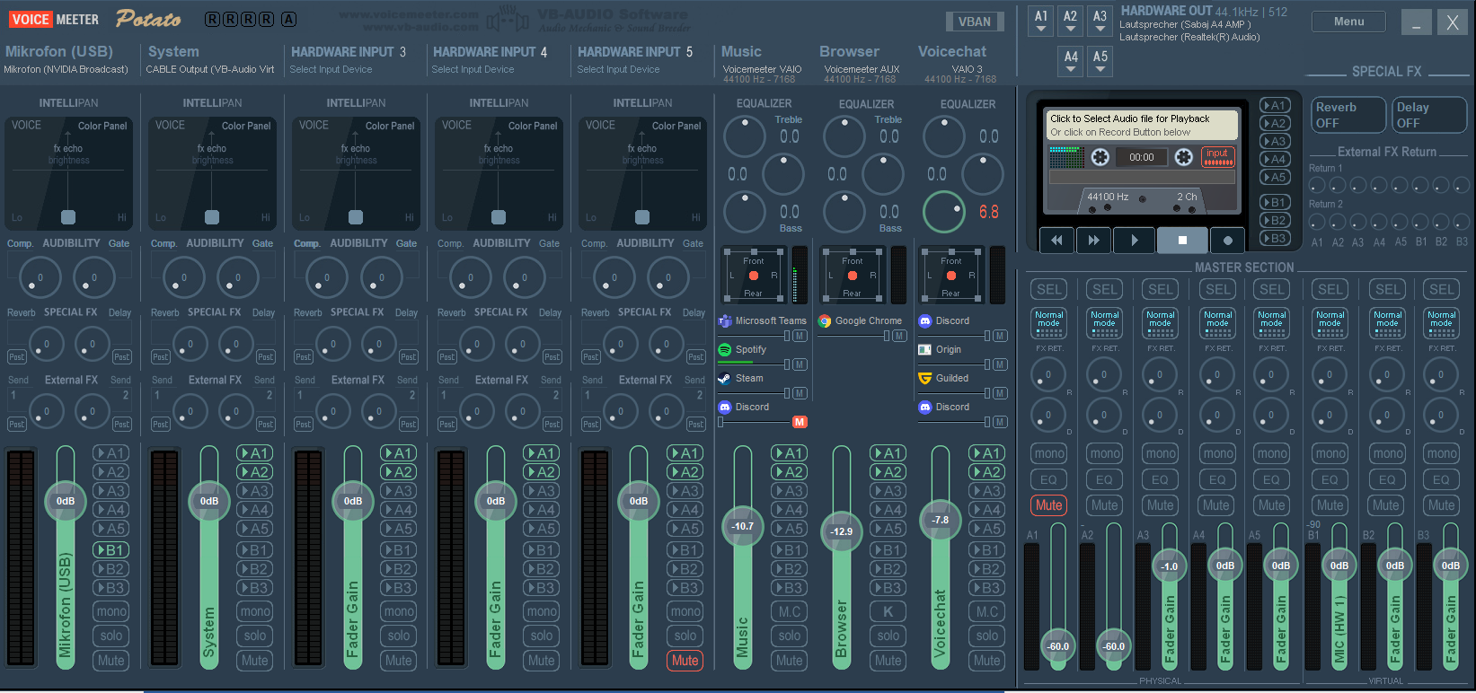
Task: Click the Post button under Mikrofon Reverb
Action: tap(17, 357)
